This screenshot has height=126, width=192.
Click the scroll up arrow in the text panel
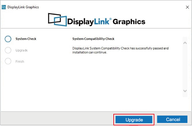(185, 42)
